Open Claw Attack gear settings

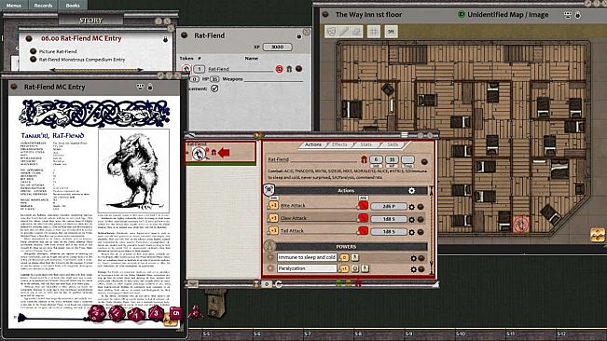(412, 220)
